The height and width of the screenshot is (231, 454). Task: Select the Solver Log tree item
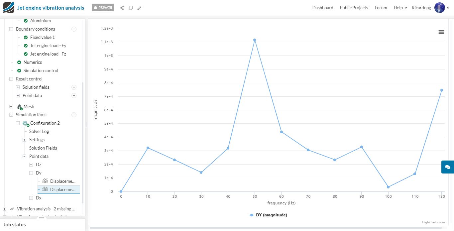(39, 131)
